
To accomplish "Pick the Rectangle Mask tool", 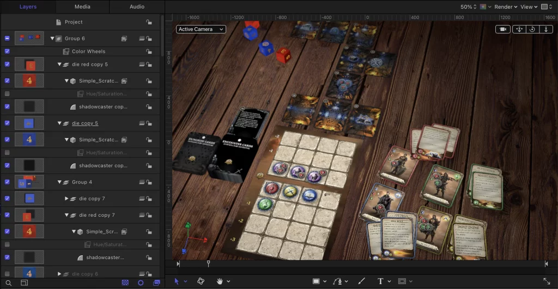I will (x=402, y=281).
